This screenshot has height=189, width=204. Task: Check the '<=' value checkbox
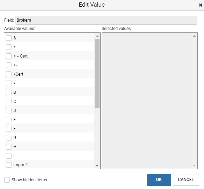point(9,65)
